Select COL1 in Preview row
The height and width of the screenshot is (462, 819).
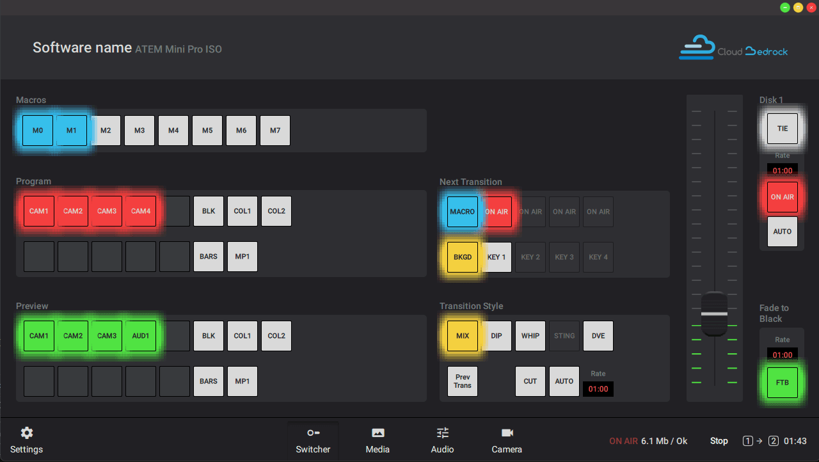243,336
